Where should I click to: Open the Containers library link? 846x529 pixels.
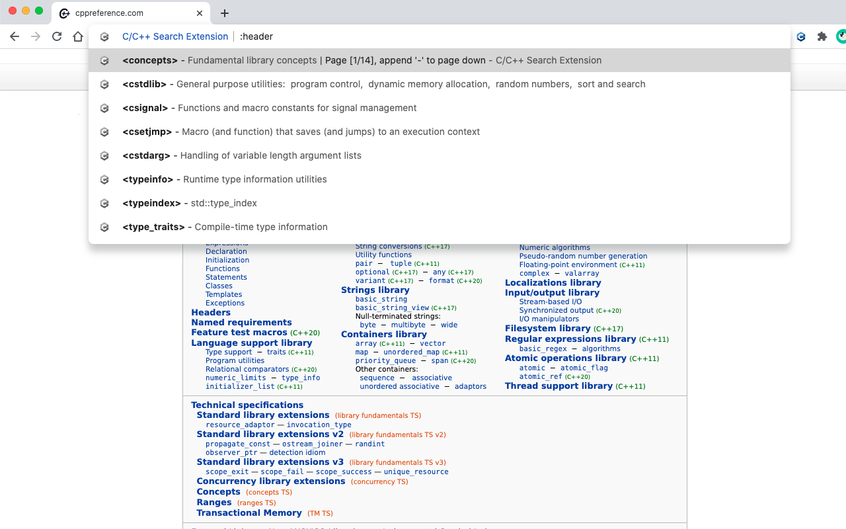click(383, 334)
